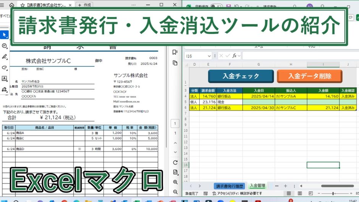The height and width of the screenshot is (202, 359).
Task: Click the page display document icon below rotate
Action: pyautogui.click(x=175, y=172)
